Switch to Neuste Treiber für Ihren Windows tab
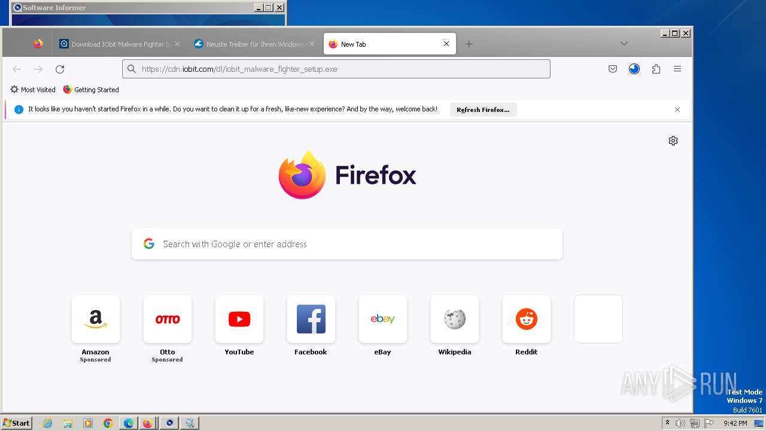Viewport: 766px width, 431px height. pos(254,44)
